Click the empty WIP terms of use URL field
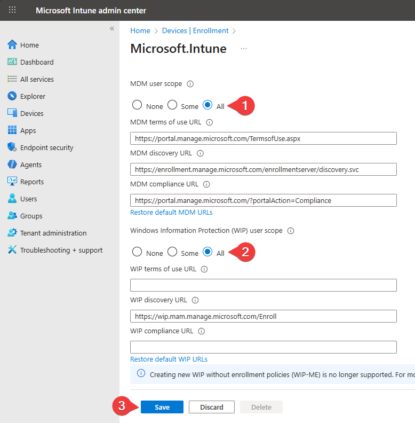Viewport: 415px width, 423px height. (x=264, y=285)
